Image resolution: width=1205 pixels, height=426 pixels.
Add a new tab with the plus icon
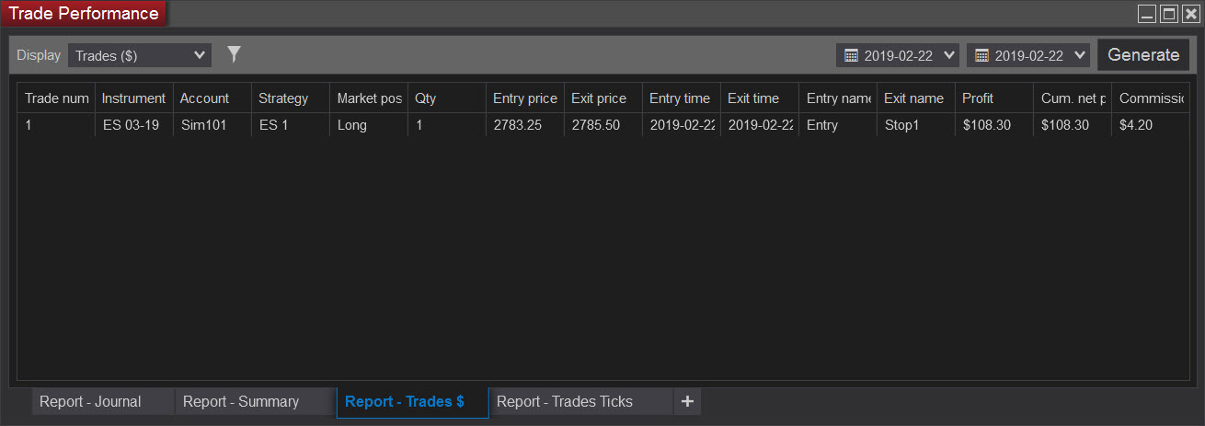pyautogui.click(x=687, y=401)
